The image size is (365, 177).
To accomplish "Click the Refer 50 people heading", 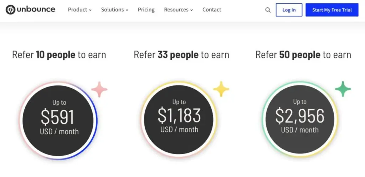I will tap(303, 55).
